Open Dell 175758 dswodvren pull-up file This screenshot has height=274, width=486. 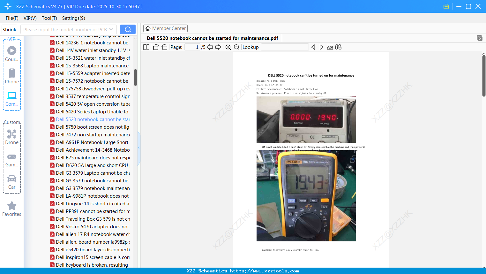[x=90, y=89]
